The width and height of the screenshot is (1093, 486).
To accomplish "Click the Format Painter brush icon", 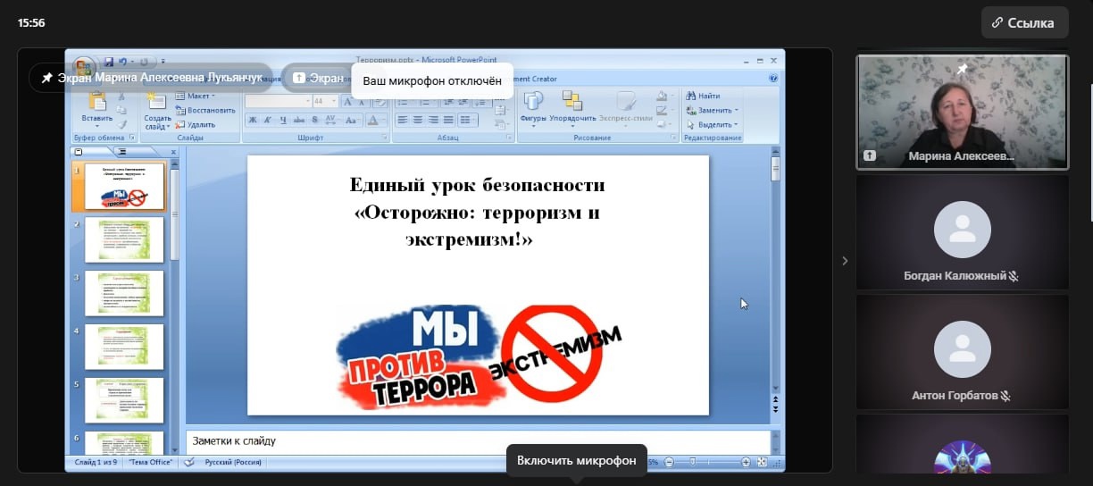I will (122, 124).
